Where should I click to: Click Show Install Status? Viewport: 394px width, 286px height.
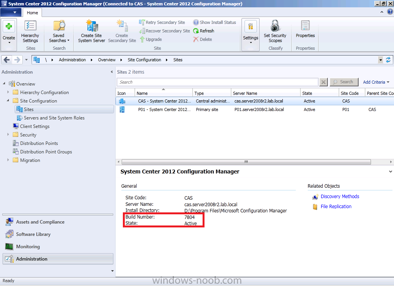(215, 22)
